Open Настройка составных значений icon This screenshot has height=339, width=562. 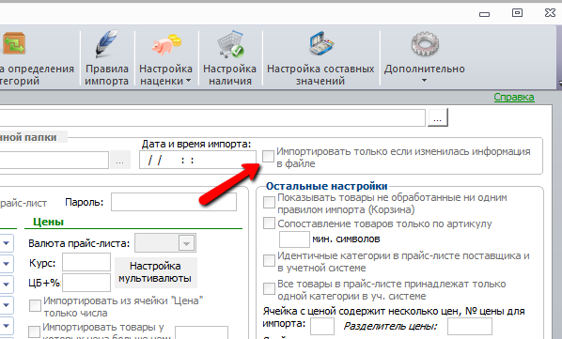pos(321,44)
